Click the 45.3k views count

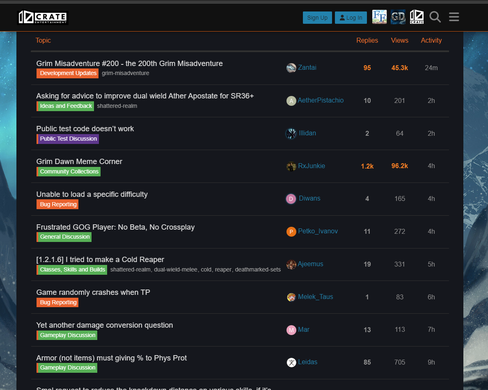(400, 68)
